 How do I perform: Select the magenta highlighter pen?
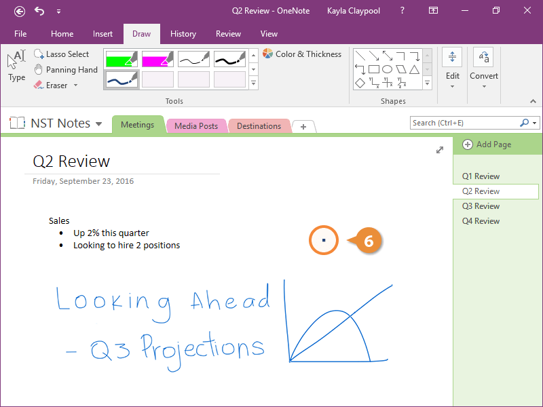157,59
